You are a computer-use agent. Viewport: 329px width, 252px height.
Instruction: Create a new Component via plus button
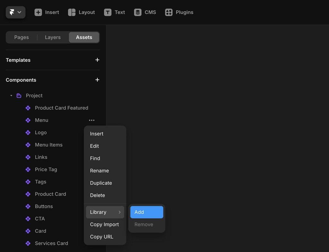[x=97, y=80]
